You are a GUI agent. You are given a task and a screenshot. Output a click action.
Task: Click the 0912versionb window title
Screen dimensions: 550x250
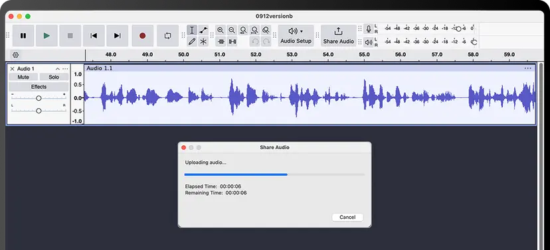coord(274,16)
